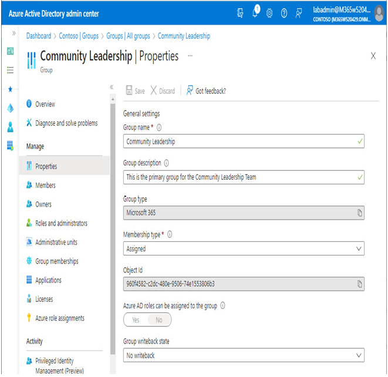This screenshot has height=377, width=388.
Task: Go to Dashboard breadcrumb link
Action: (x=39, y=36)
